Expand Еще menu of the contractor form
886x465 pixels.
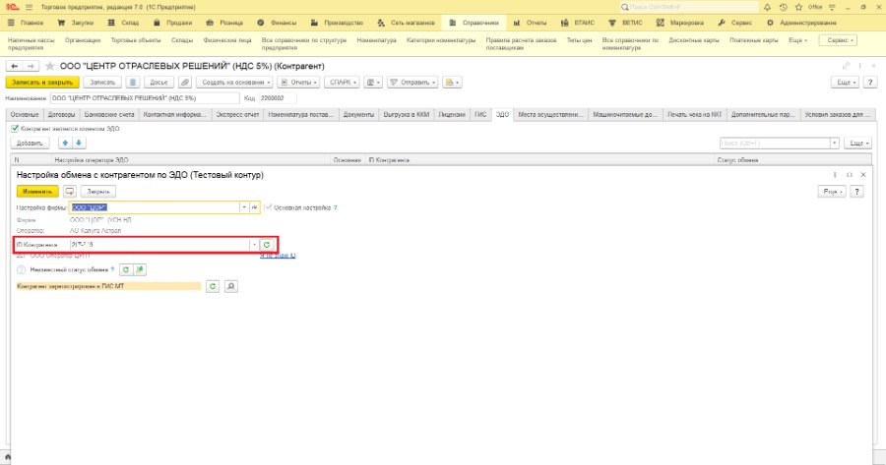[846, 83]
